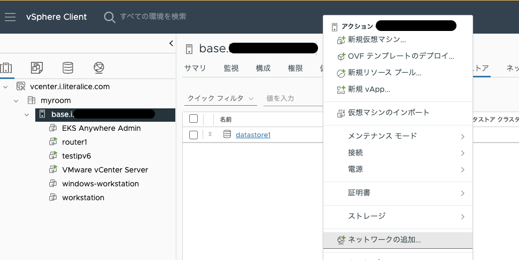519x260 pixels.
Task: Collapse the vcenter.i.literalice.com tree node
Action: (5, 86)
